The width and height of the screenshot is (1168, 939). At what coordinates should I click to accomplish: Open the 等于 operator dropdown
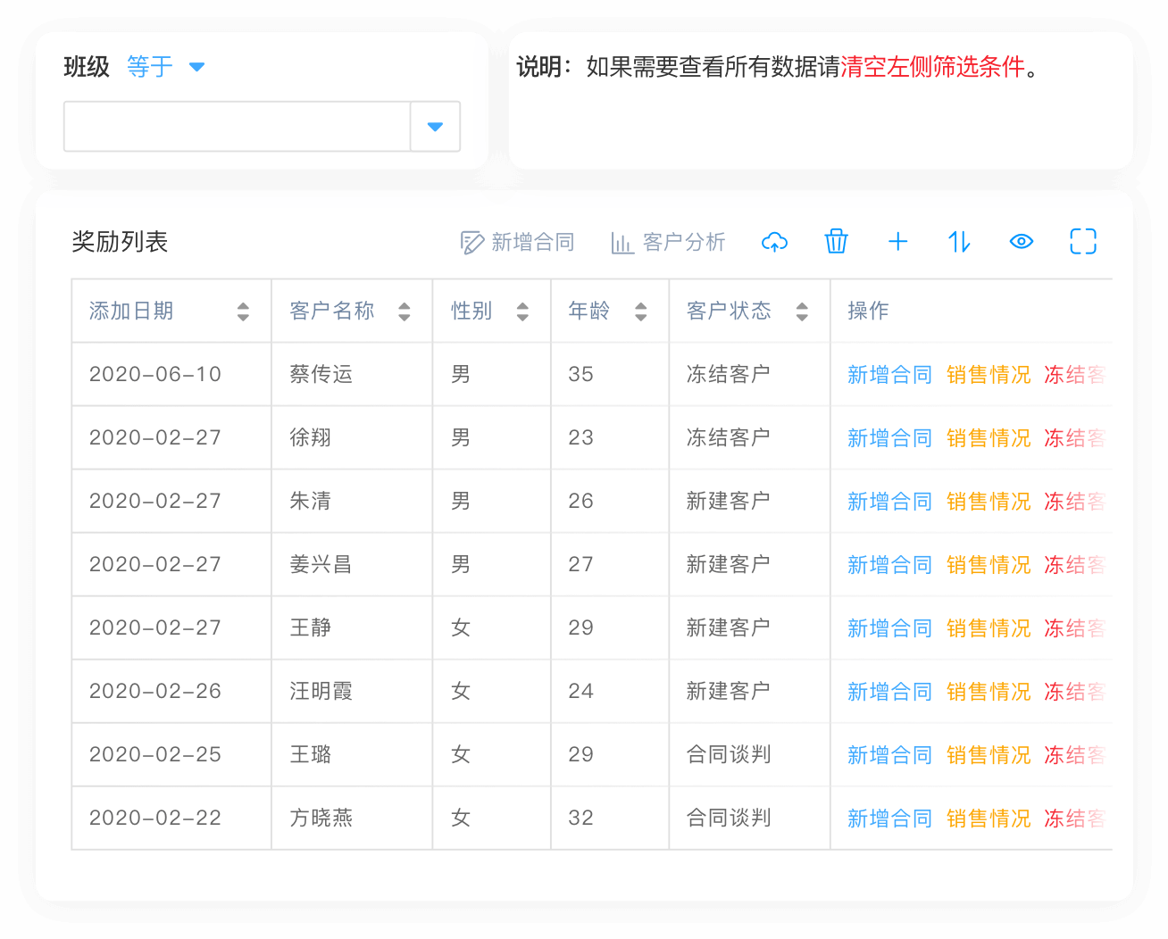168,66
